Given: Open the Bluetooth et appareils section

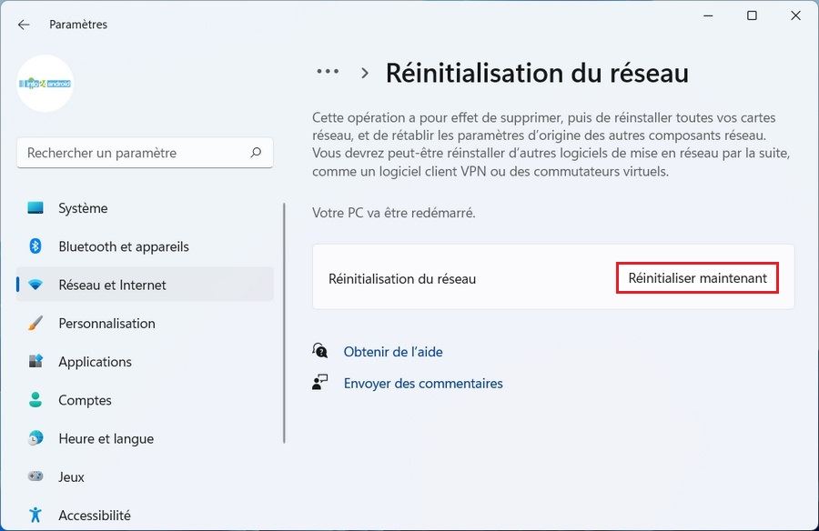Looking at the screenshot, I should [124, 246].
